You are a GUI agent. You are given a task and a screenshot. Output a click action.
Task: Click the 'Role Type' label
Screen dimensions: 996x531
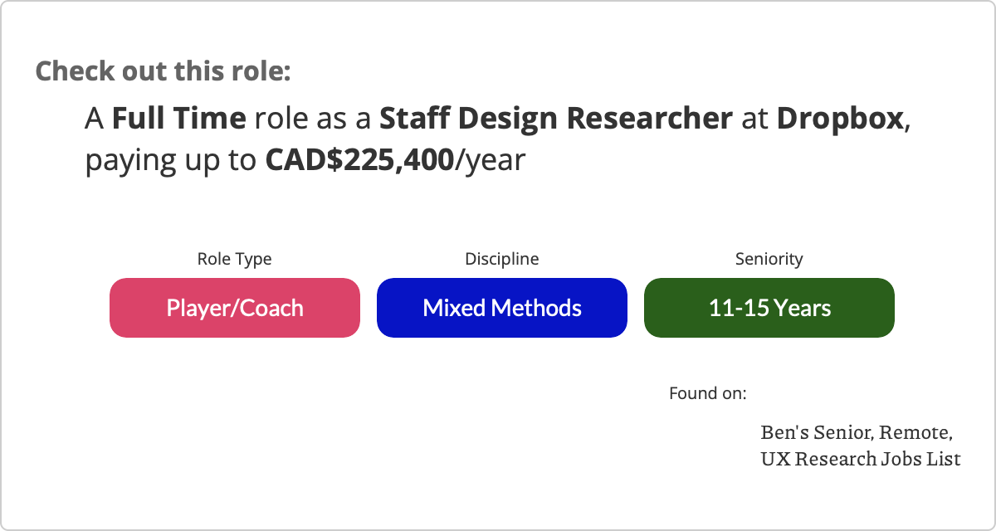pos(234,259)
